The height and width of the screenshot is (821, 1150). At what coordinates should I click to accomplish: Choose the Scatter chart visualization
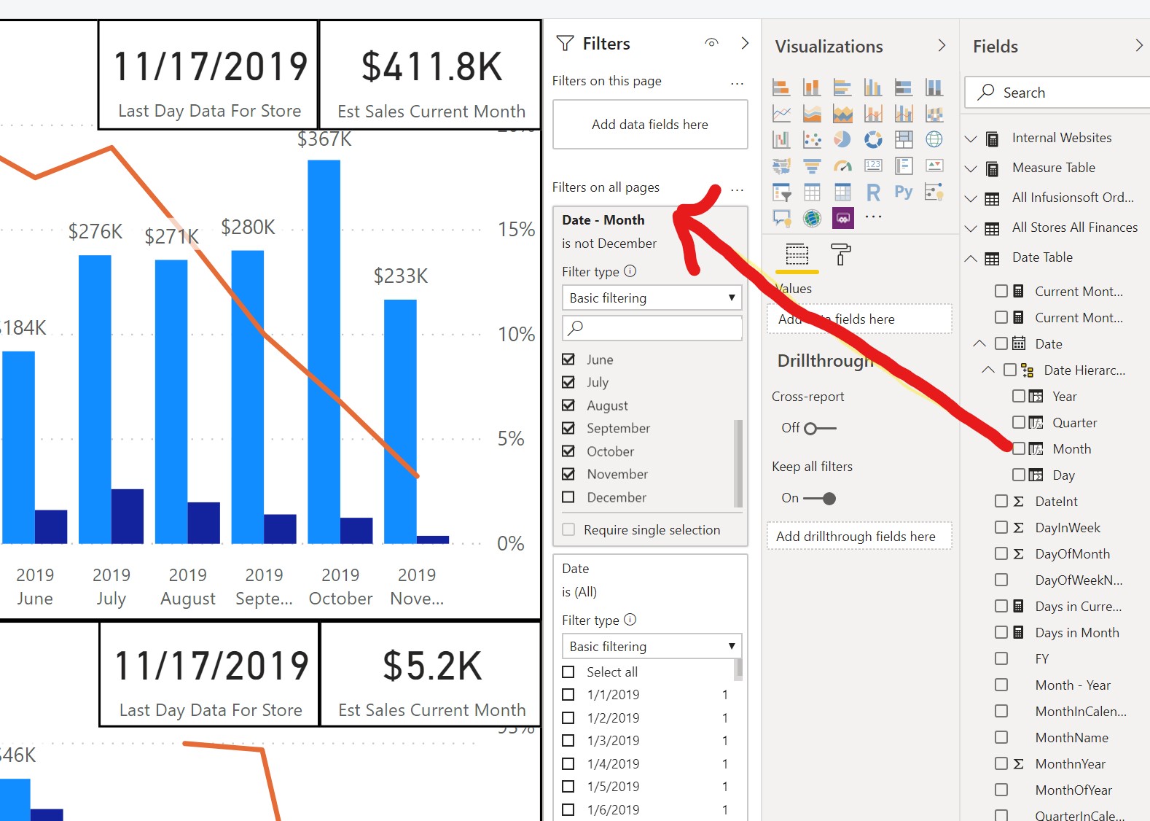pos(812,139)
